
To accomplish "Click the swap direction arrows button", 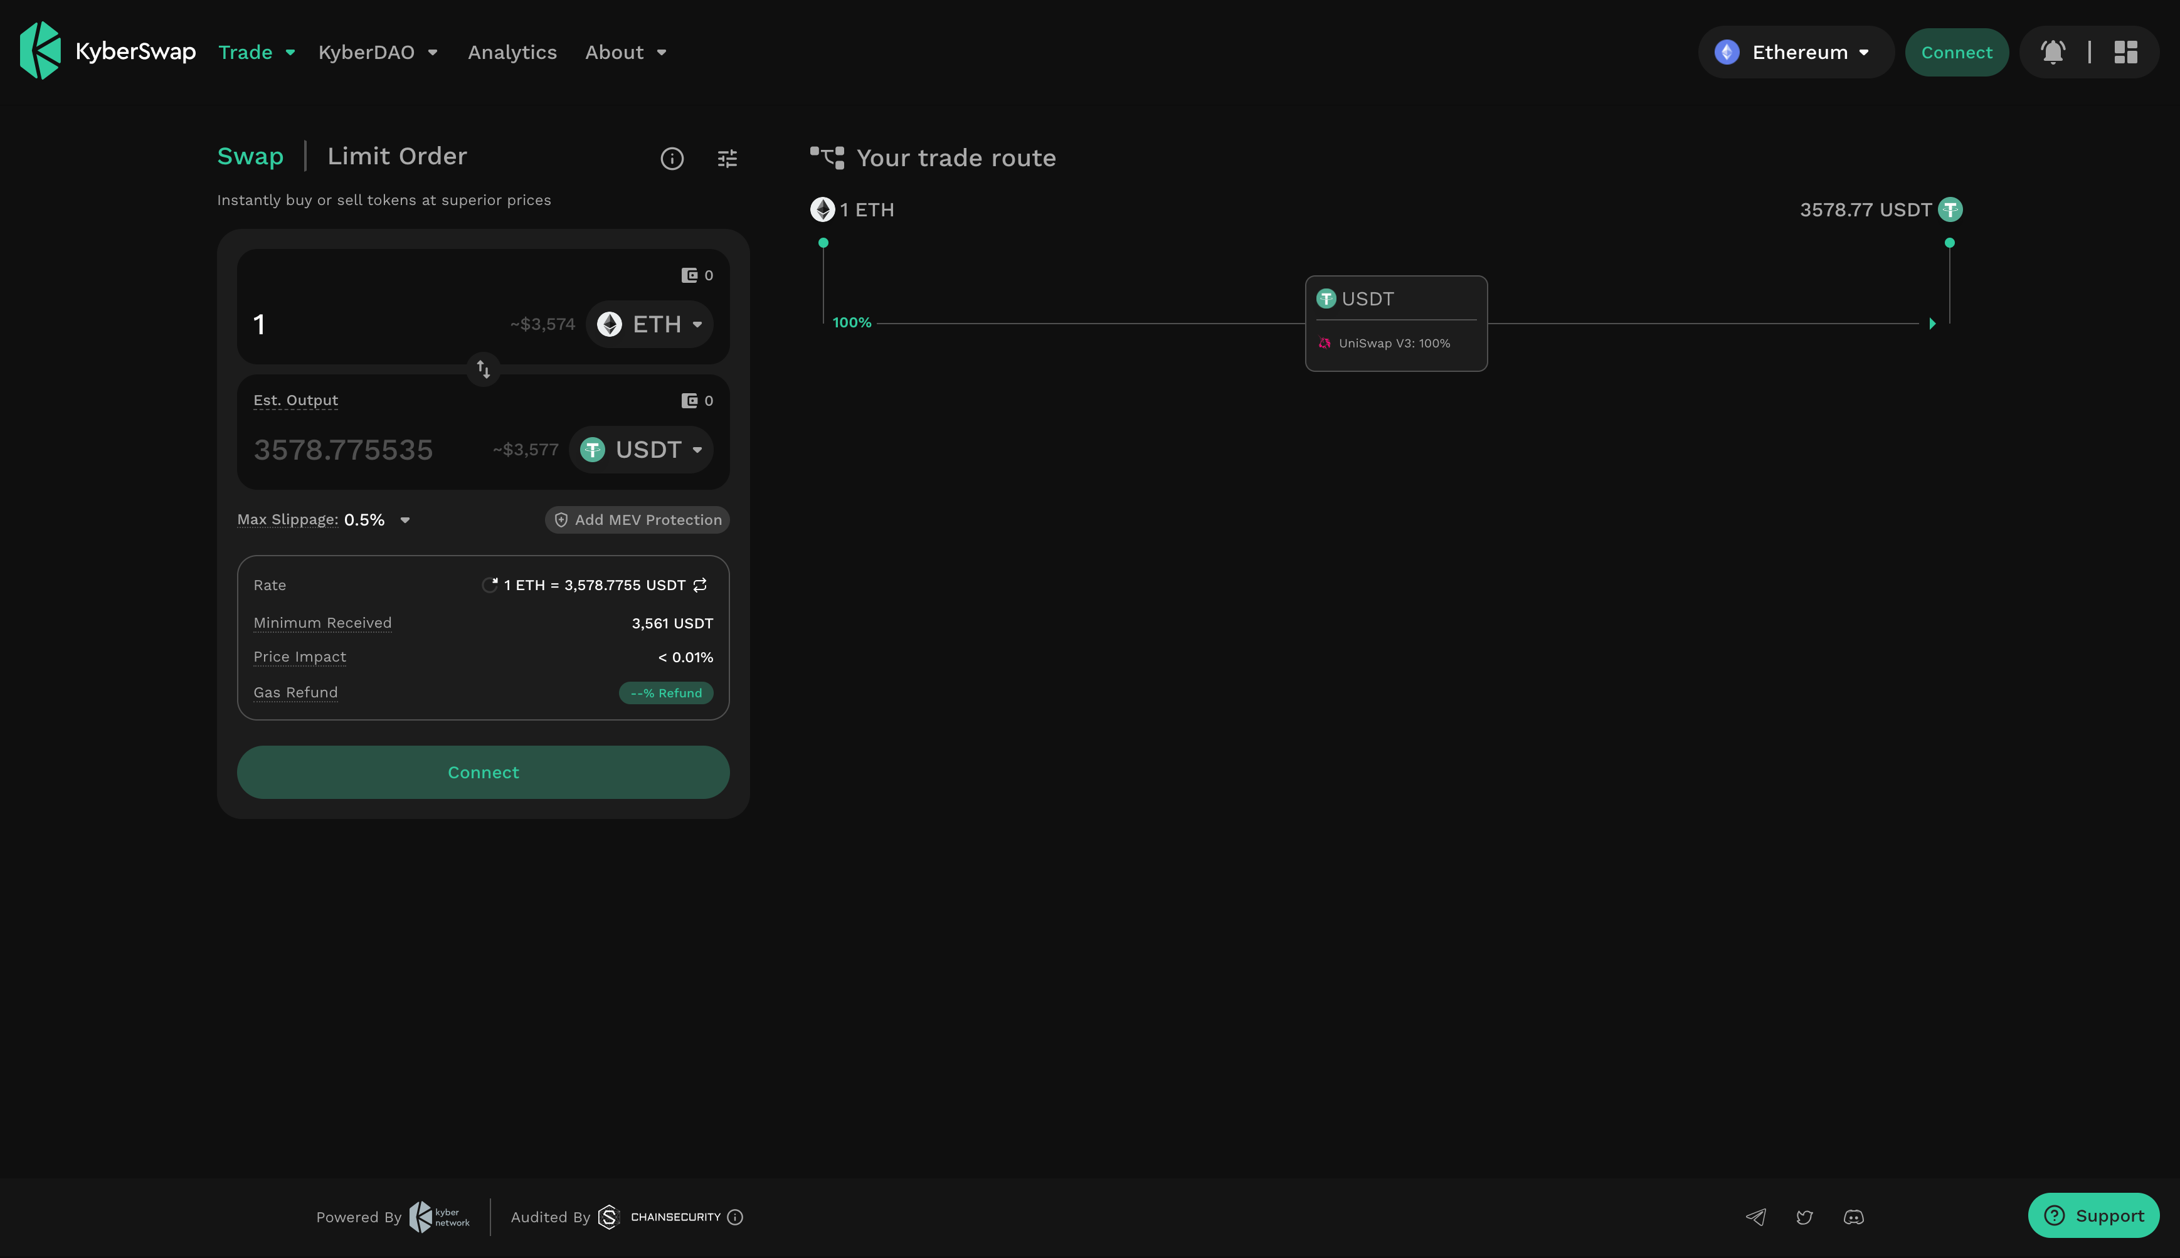I will click(x=483, y=370).
